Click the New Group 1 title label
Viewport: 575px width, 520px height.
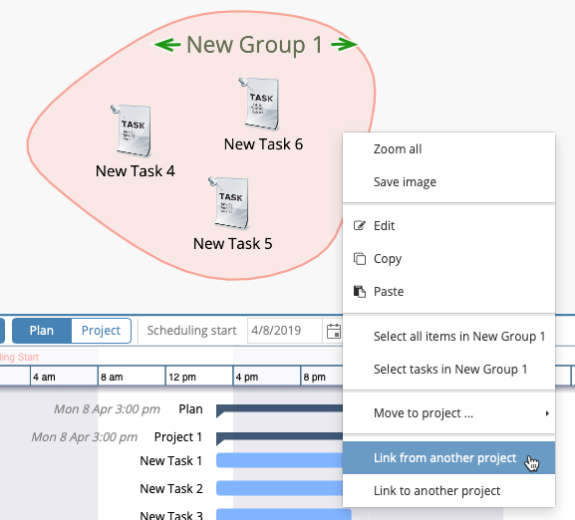click(254, 45)
